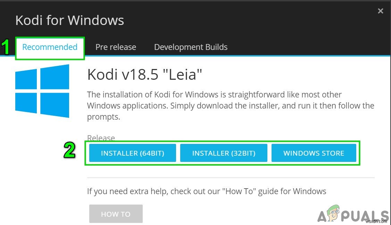Download the Installer (32bit) version
The width and height of the screenshot is (391, 225).
tap(224, 153)
